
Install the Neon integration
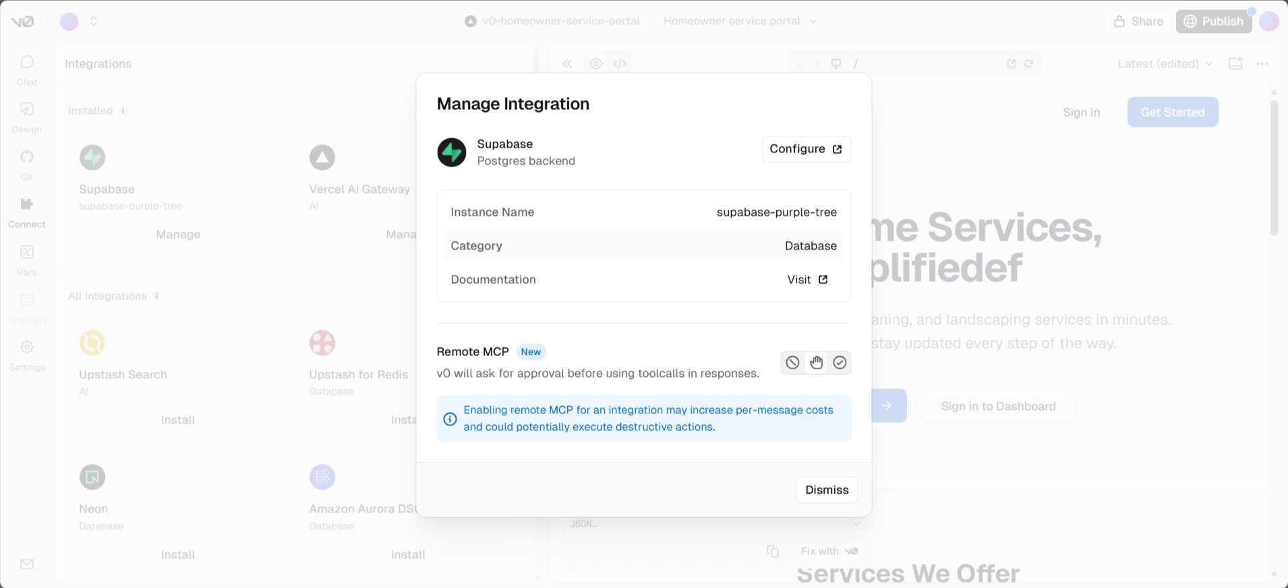point(178,554)
